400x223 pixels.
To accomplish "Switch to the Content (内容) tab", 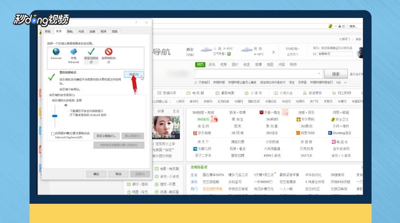I will click(x=81, y=31).
